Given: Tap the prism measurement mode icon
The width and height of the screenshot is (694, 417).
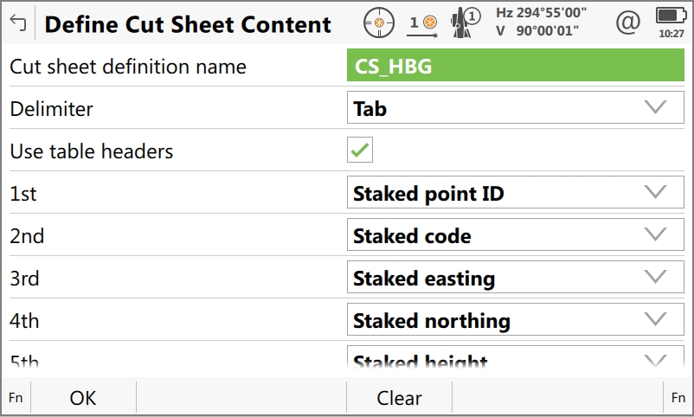Looking at the screenshot, I should tap(423, 23).
